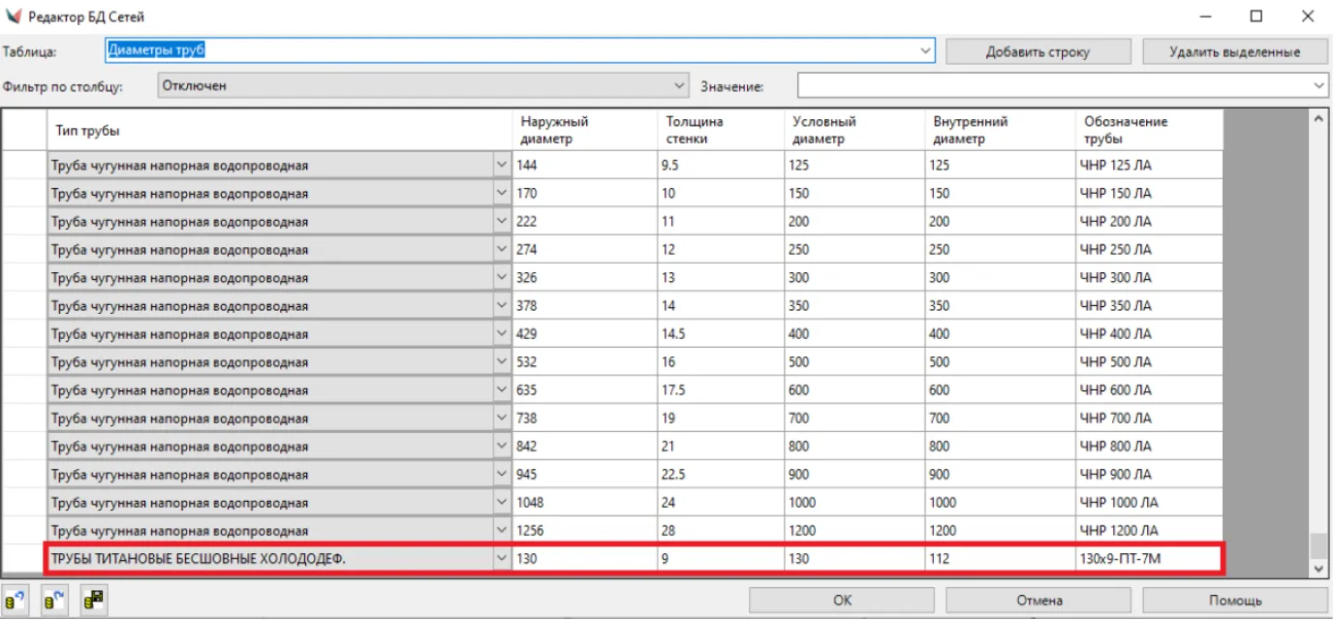Click the Добавить строку button

[1038, 51]
